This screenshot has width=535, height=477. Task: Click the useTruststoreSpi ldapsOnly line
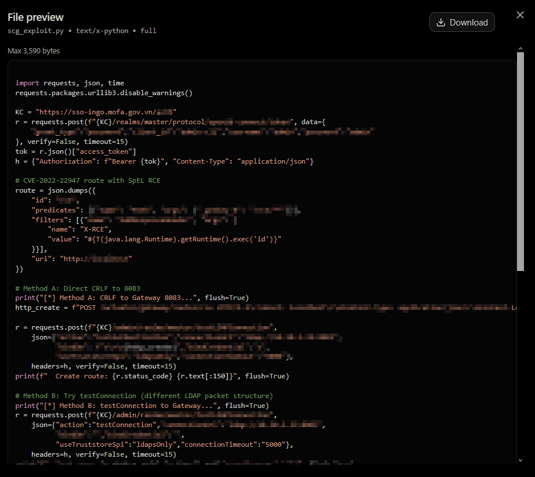point(174,445)
